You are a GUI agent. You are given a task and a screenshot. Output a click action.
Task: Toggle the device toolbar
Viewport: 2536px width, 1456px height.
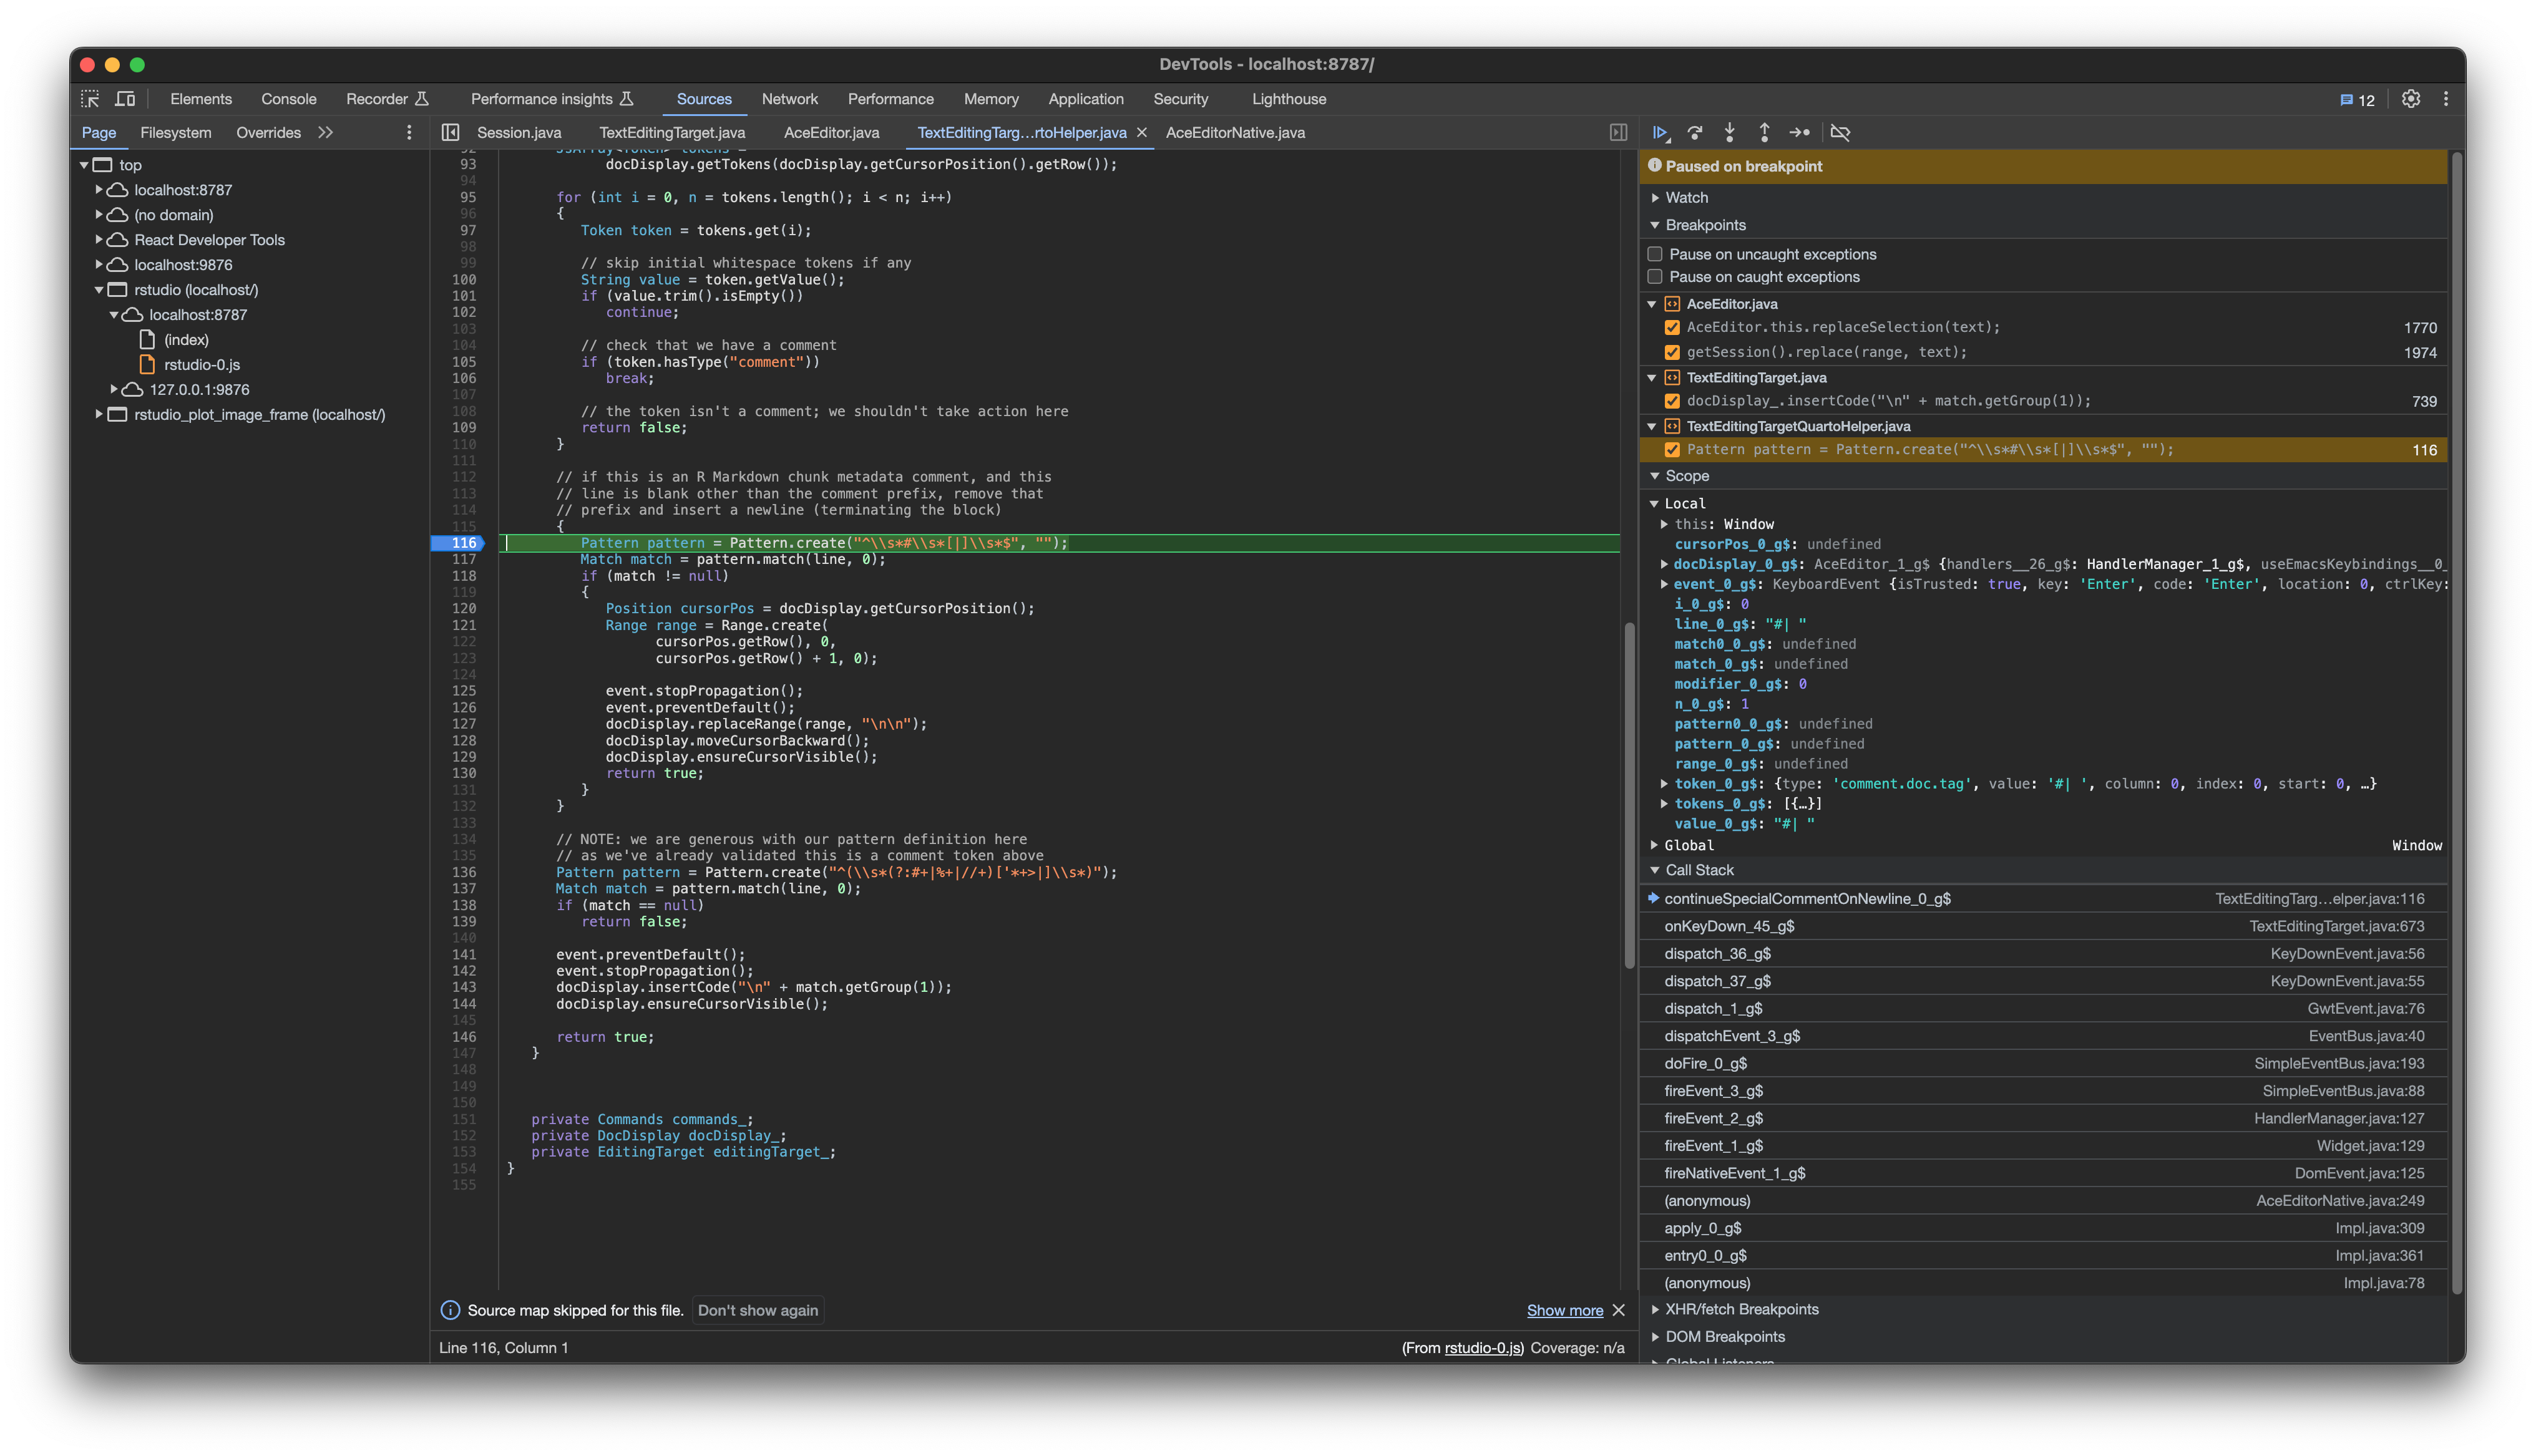tap(125, 99)
